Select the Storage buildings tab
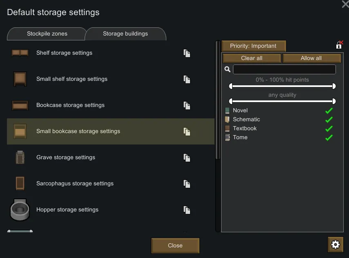The image size is (349, 258). click(x=125, y=34)
